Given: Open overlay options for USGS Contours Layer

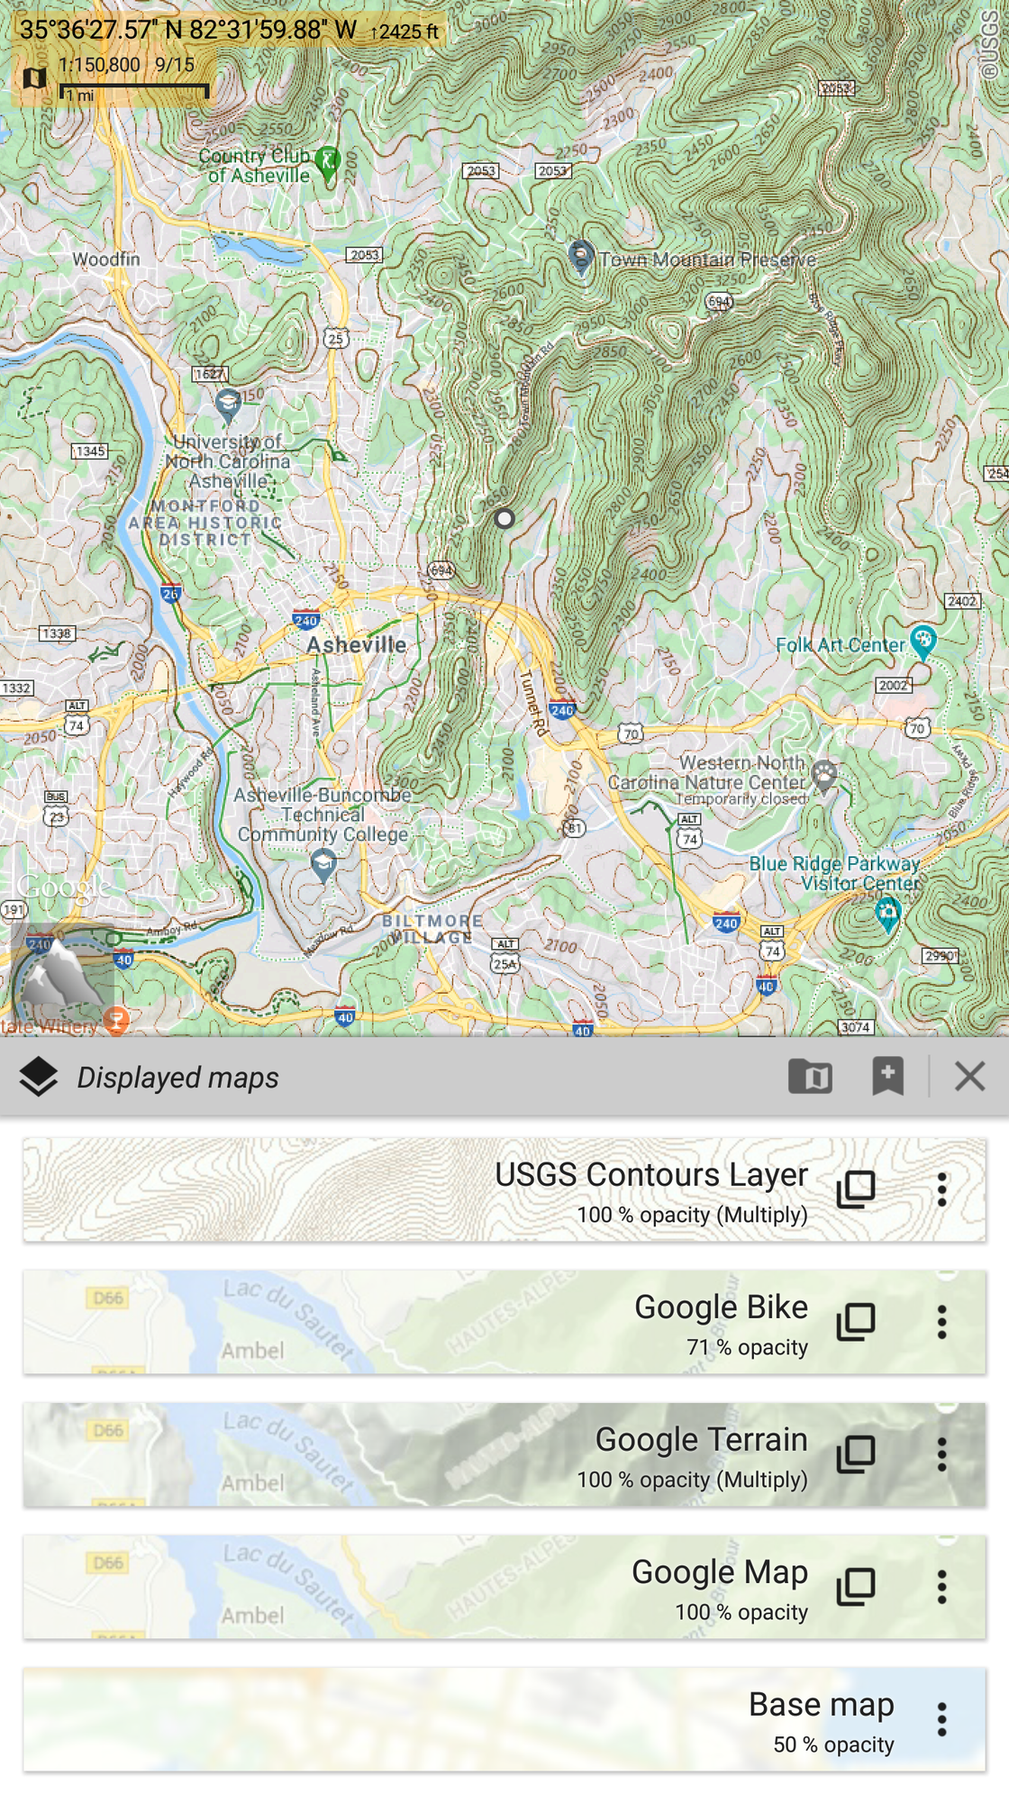Looking at the screenshot, I should 856,1189.
